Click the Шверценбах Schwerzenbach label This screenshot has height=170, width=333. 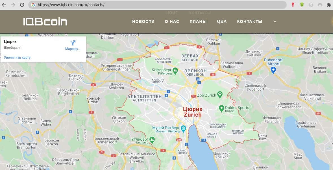click(288, 105)
